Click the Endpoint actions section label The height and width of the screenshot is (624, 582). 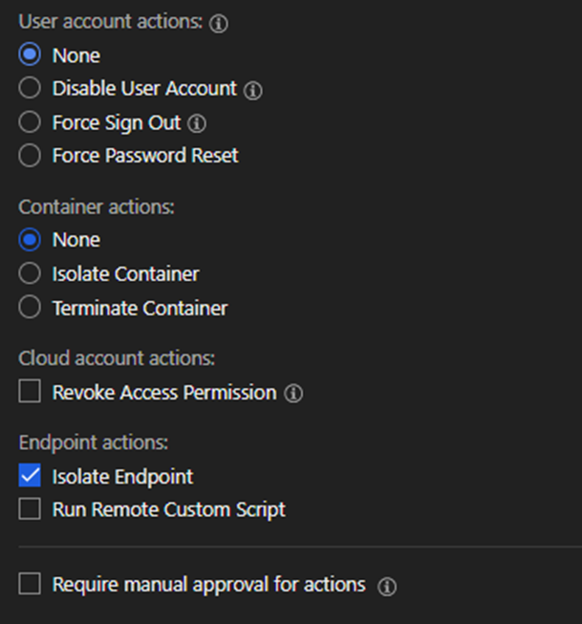(94, 442)
